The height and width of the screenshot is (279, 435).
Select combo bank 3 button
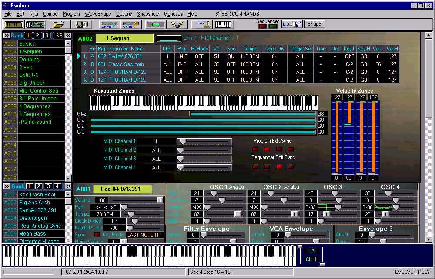47,36
